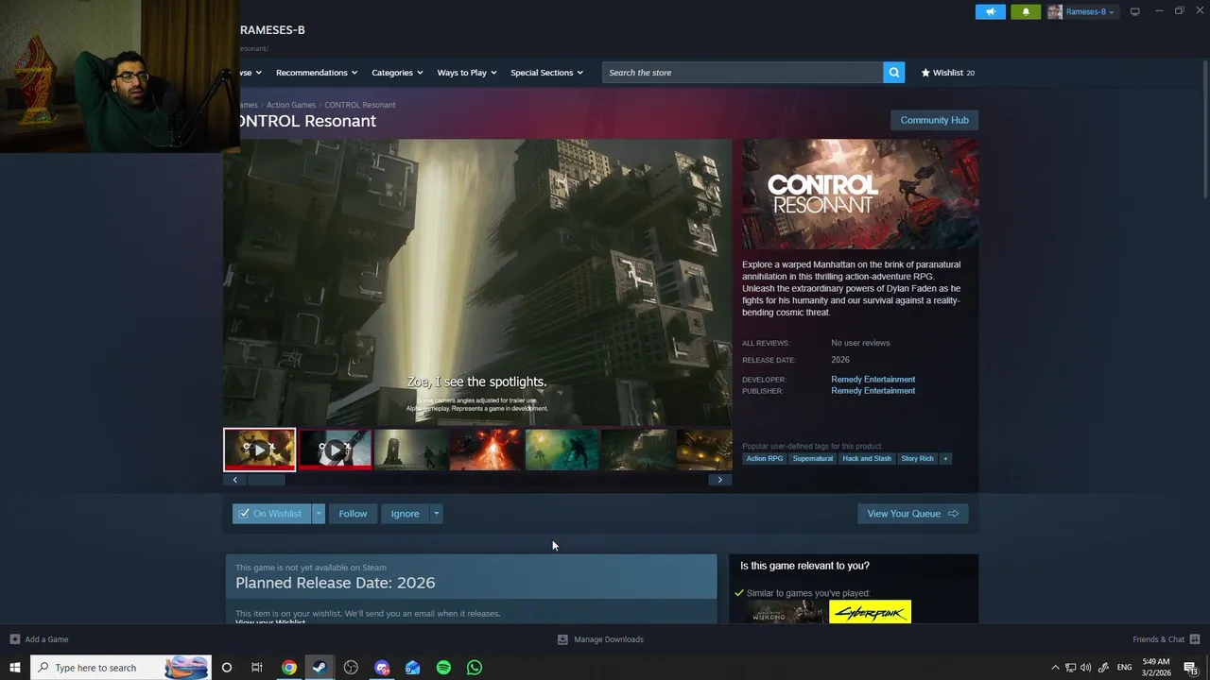Open the Community Hub button
Image resolution: width=1210 pixels, height=680 pixels.
(934, 120)
